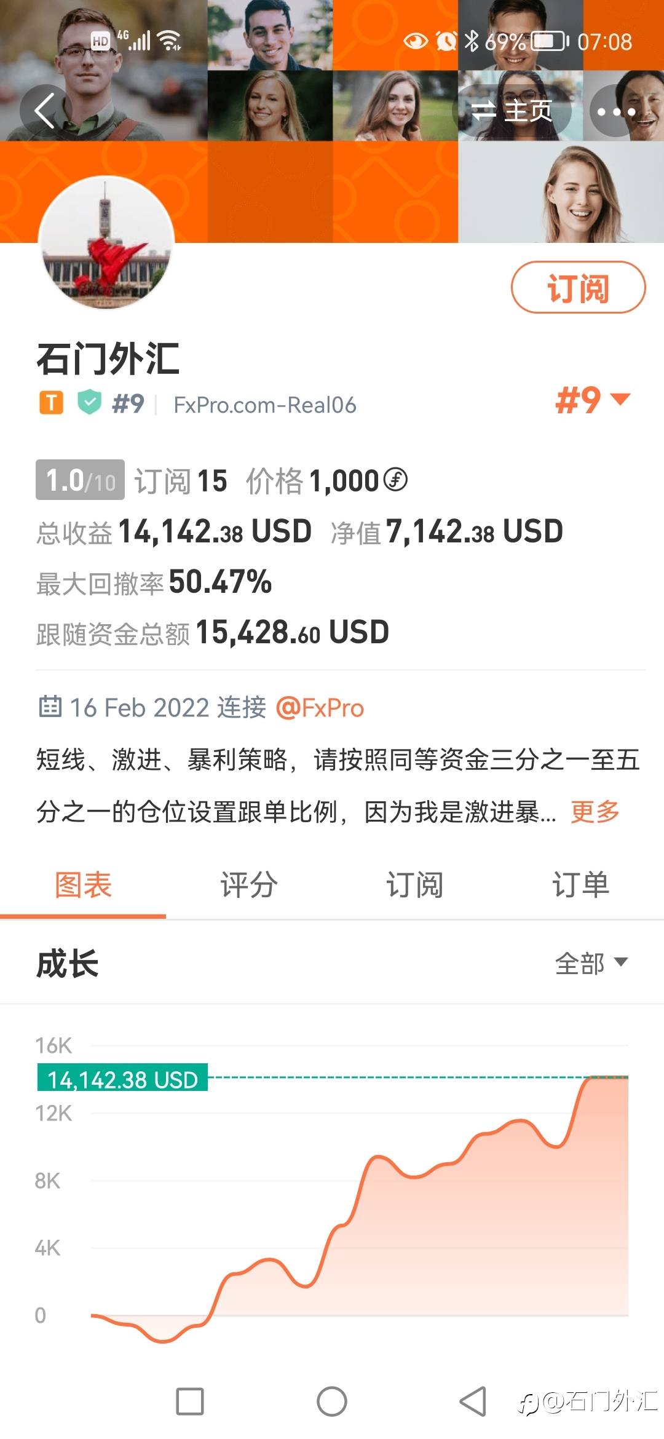Tap the orange T badge icon

tap(52, 403)
